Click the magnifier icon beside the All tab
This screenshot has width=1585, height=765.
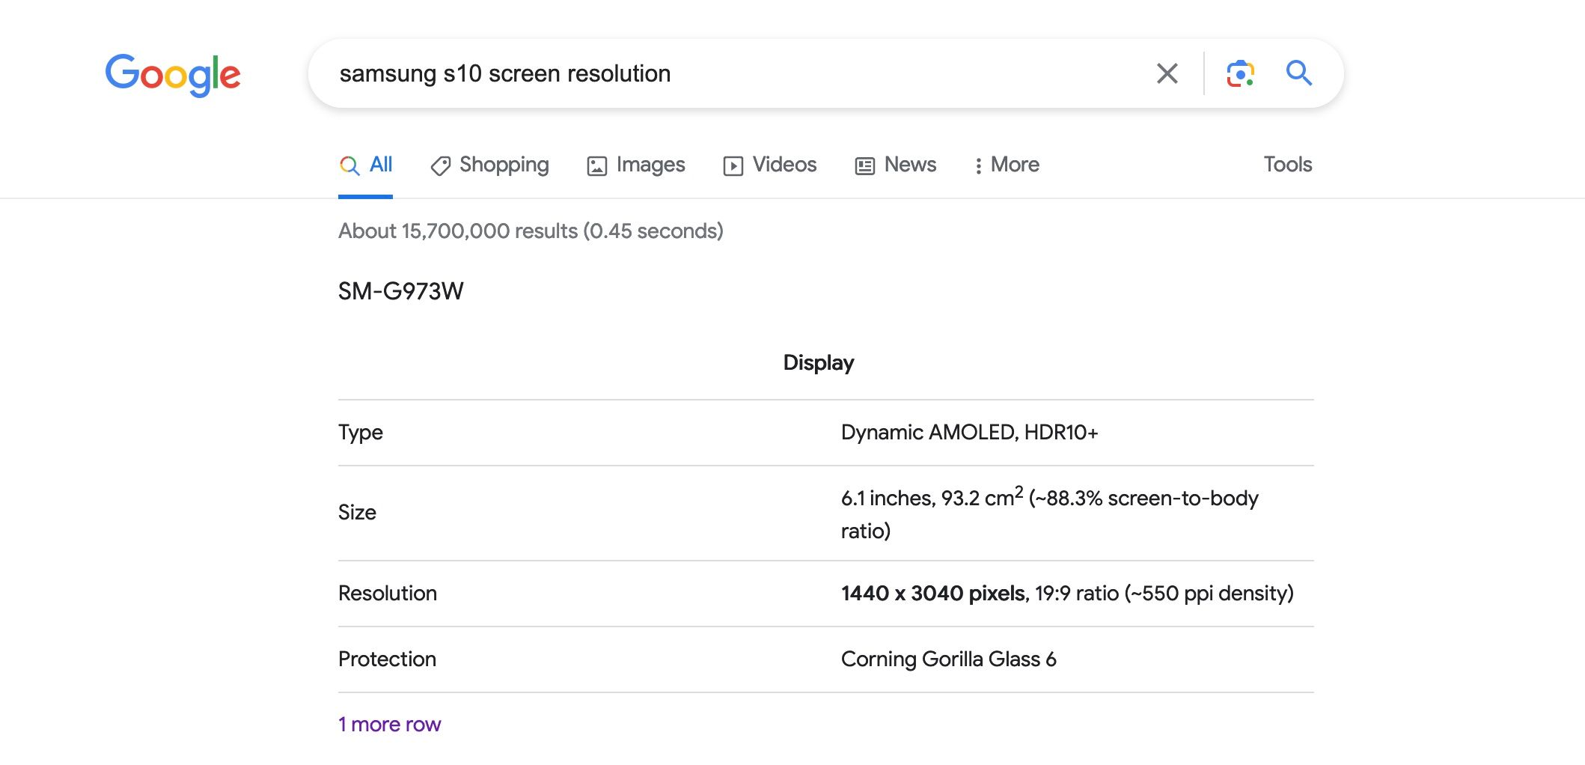(349, 165)
